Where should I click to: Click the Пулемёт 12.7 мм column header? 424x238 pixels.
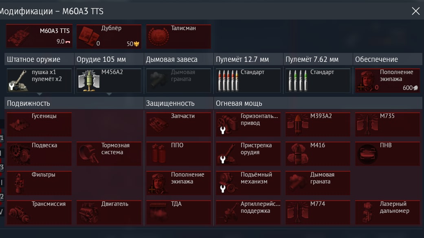(x=248, y=59)
